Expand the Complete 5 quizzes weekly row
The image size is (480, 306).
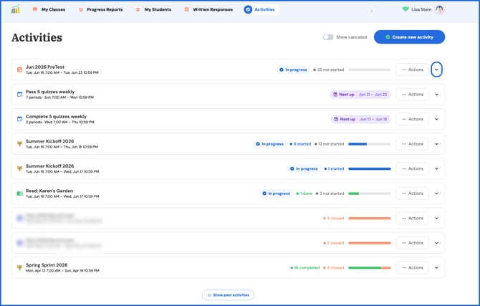point(436,119)
